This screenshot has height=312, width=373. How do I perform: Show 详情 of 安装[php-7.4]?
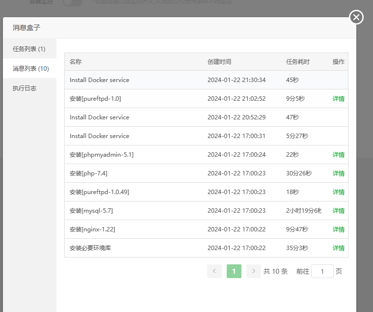[x=338, y=173]
